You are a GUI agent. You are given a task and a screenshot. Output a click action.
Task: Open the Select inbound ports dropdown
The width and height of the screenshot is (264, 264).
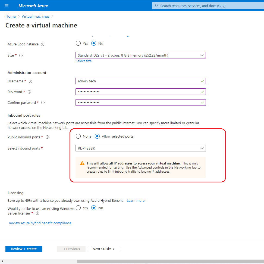click(141, 148)
